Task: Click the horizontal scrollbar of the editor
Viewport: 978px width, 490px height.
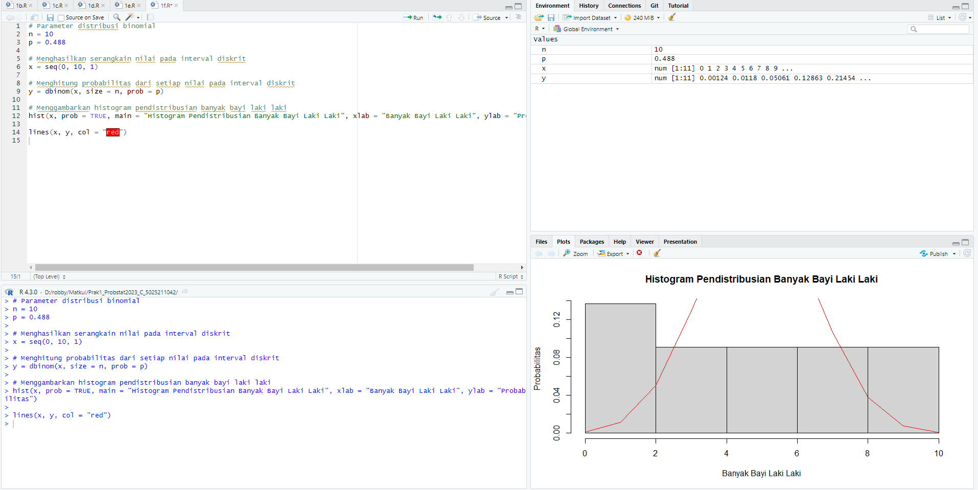Action: [x=254, y=267]
